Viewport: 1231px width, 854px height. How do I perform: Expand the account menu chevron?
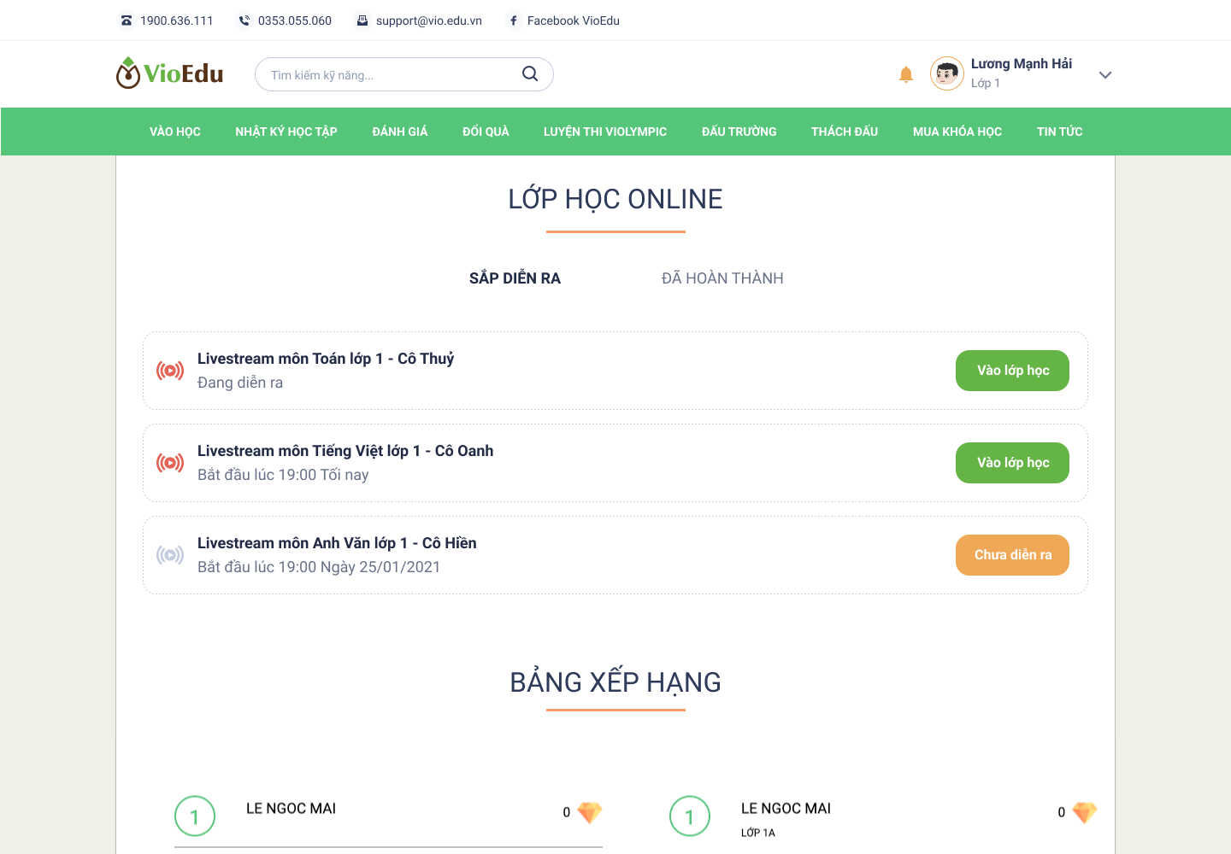pos(1104,75)
